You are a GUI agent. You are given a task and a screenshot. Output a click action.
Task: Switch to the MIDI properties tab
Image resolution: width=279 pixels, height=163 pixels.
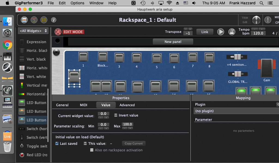click(83, 105)
